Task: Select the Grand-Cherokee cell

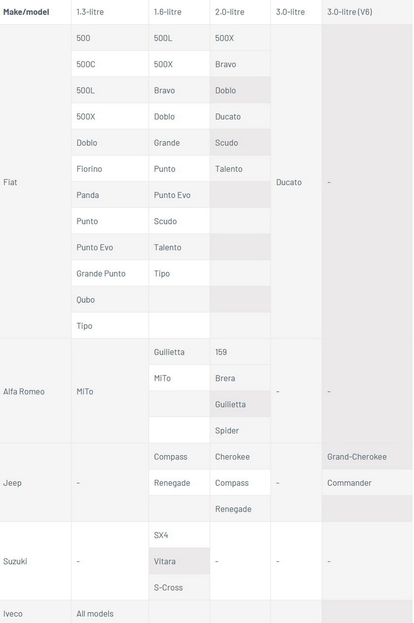Action: 357,457
